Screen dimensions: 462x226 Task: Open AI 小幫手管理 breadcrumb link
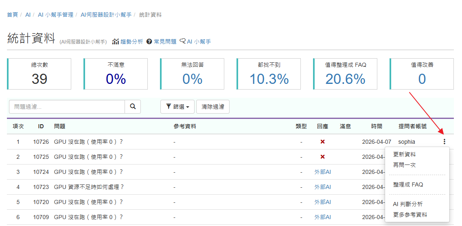click(x=55, y=15)
